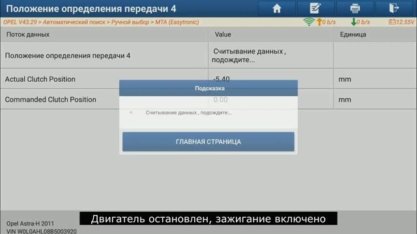This screenshot has height=234, width=417.
Task: Click the printer icon
Action: 354,8
